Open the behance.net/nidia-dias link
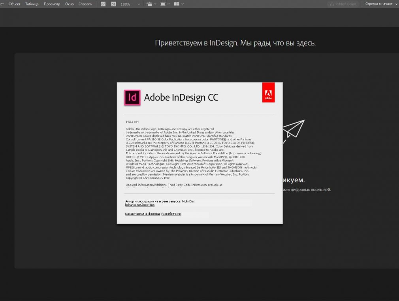This screenshot has width=399, height=301. [x=140, y=204]
